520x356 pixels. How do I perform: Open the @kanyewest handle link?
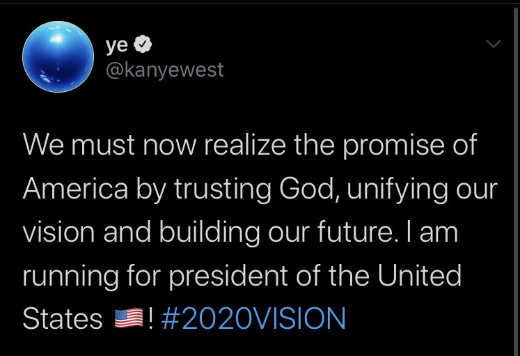(x=165, y=70)
